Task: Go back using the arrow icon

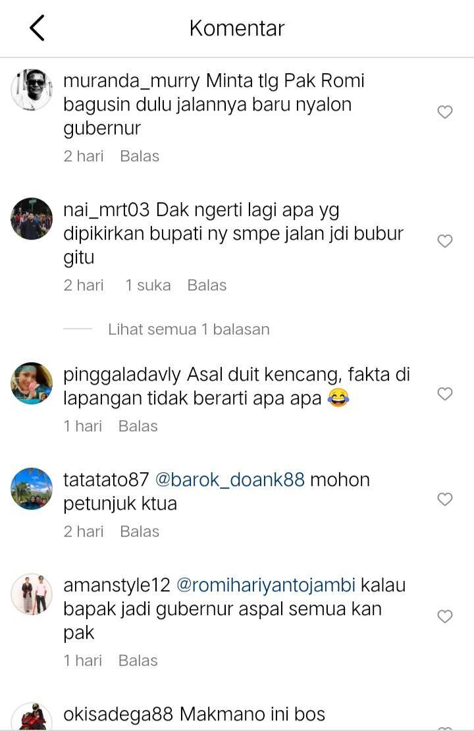Action: (38, 28)
